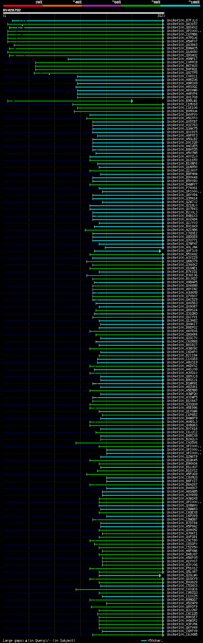Viewport: 203px width, 643px height.
Task: Select the UniRef100_B7DT64 label
Action: pyautogui.click(x=182, y=523)
